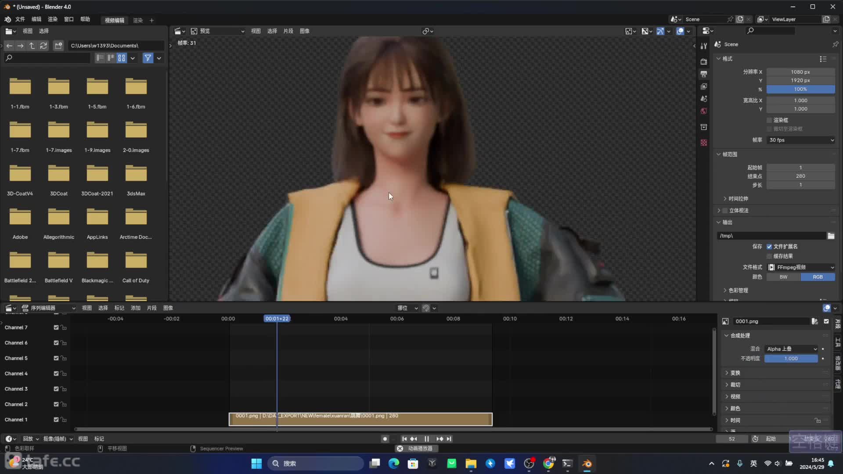Open the Collection properties tab
The image size is (843, 474).
(x=704, y=127)
